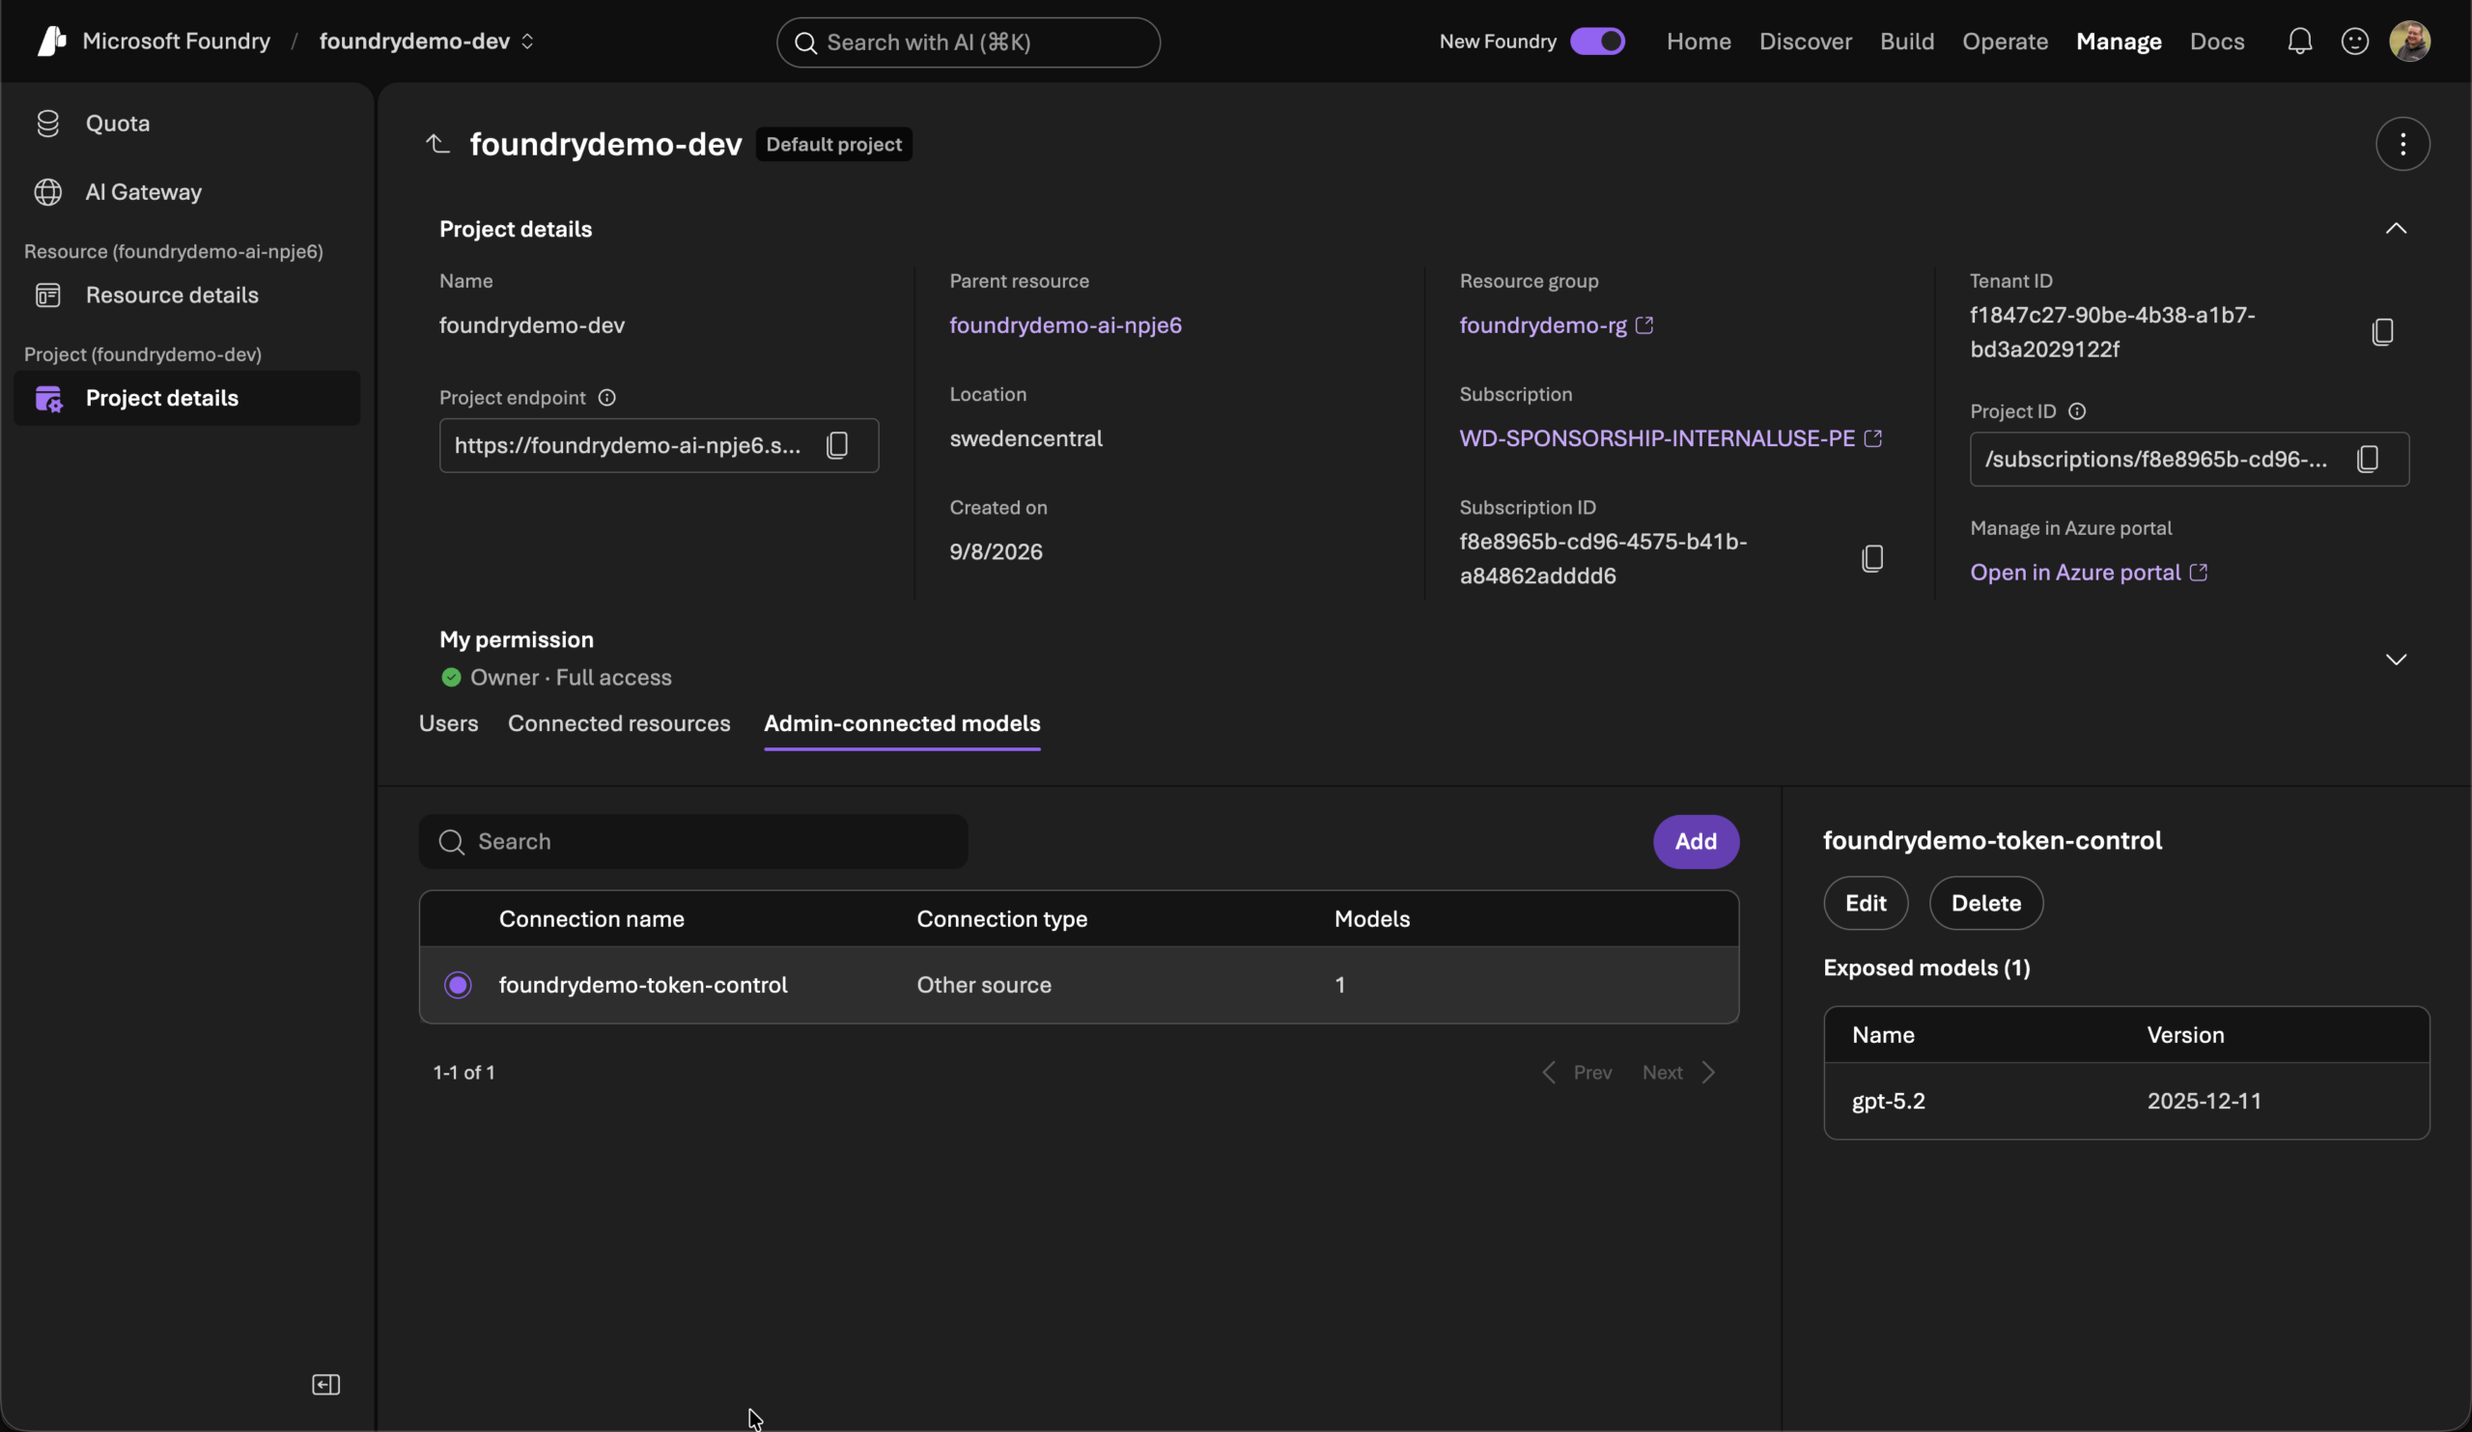Select the foundrydemo-token-control radio button

tap(457, 984)
